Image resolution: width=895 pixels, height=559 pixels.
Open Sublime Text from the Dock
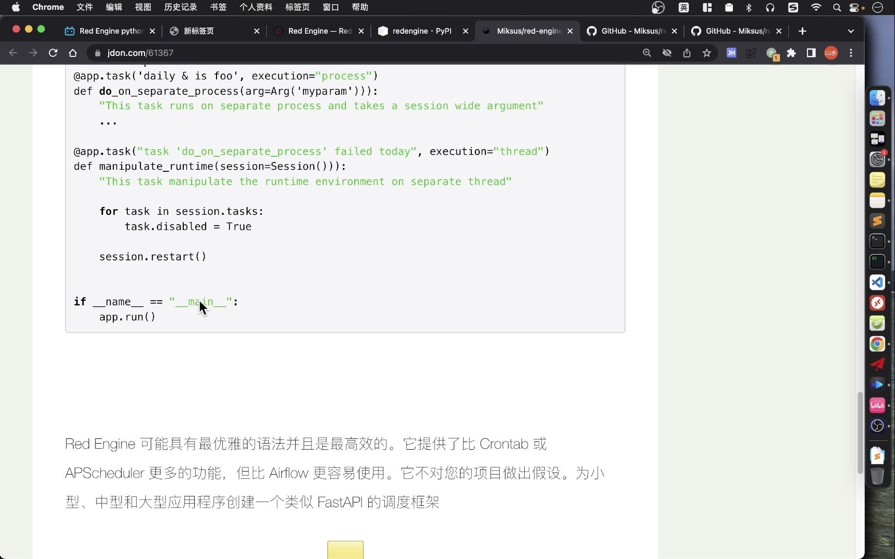[877, 221]
